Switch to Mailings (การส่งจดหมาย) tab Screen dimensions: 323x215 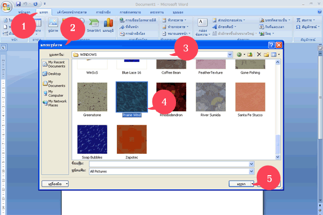130,12
